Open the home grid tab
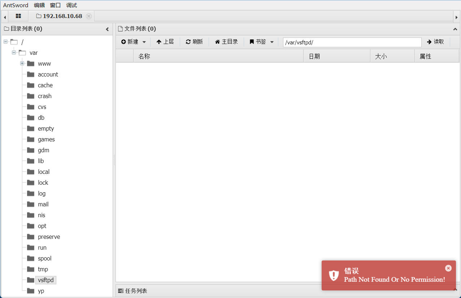 (18, 16)
